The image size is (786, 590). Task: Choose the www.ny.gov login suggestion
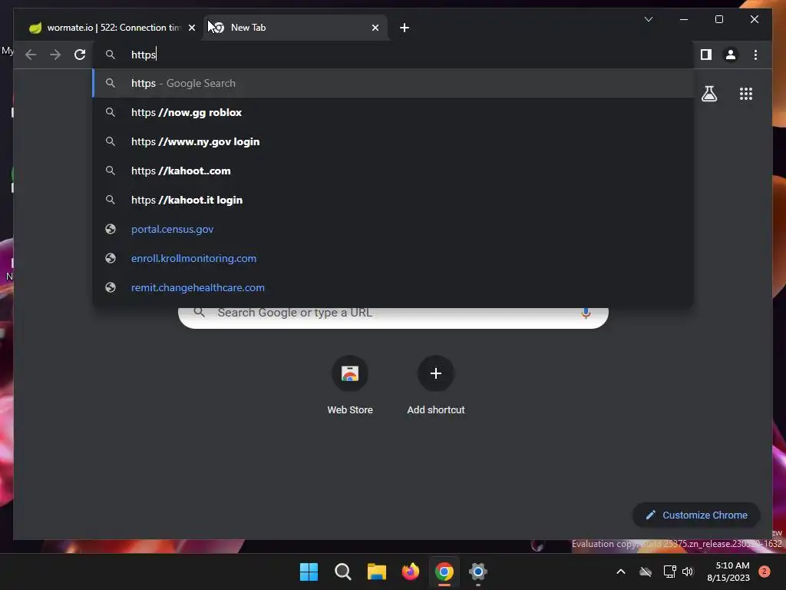[x=394, y=141]
